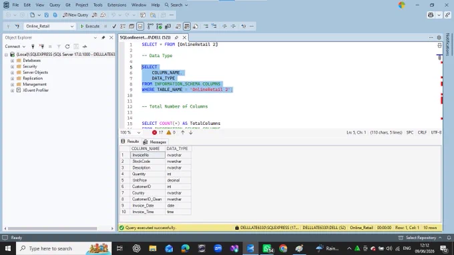Open the Query menu
Screen dimensions: 454x255
55,5
